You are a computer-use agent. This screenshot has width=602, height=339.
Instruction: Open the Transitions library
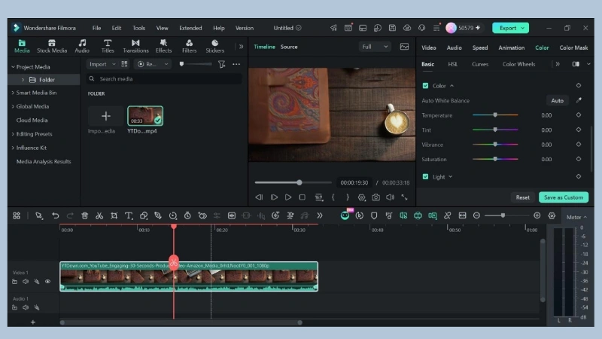tap(135, 46)
